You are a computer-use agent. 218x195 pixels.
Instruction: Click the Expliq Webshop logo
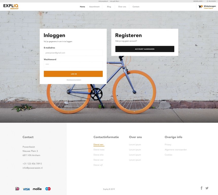[x=11, y=7]
